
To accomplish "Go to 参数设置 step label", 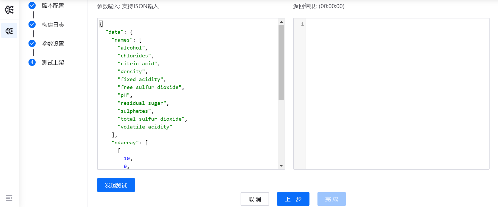I will 53,43.
